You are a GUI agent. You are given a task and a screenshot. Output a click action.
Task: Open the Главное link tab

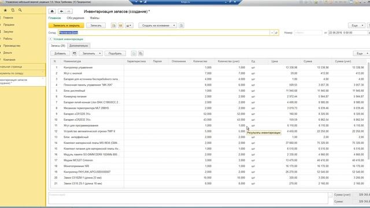click(54, 18)
